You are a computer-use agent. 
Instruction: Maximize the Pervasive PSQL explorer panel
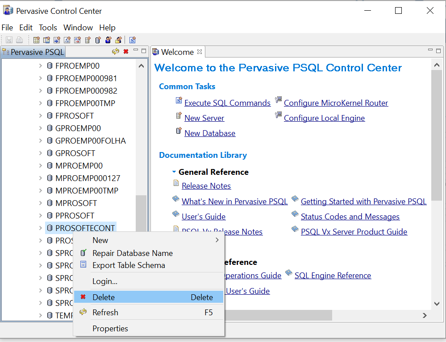(x=144, y=51)
